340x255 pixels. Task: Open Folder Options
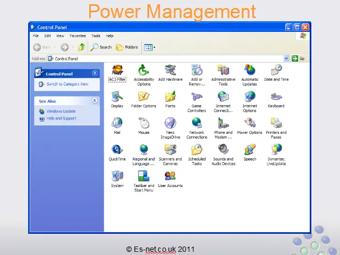coord(144,99)
